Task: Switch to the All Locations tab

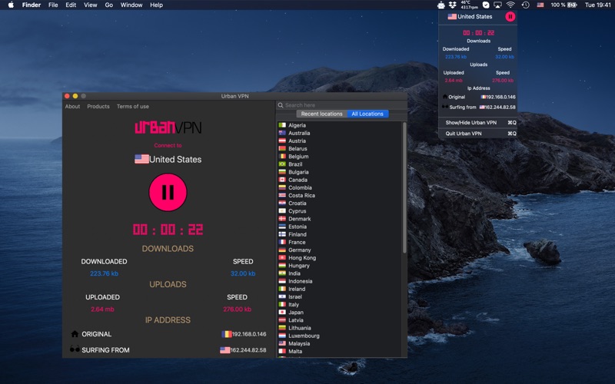Action: click(x=367, y=114)
